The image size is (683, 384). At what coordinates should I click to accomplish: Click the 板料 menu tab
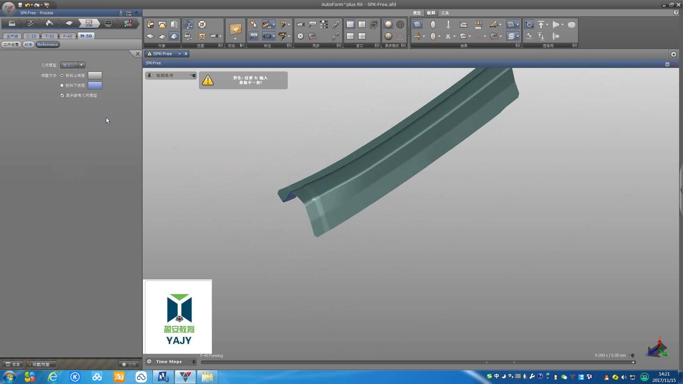pos(431,13)
